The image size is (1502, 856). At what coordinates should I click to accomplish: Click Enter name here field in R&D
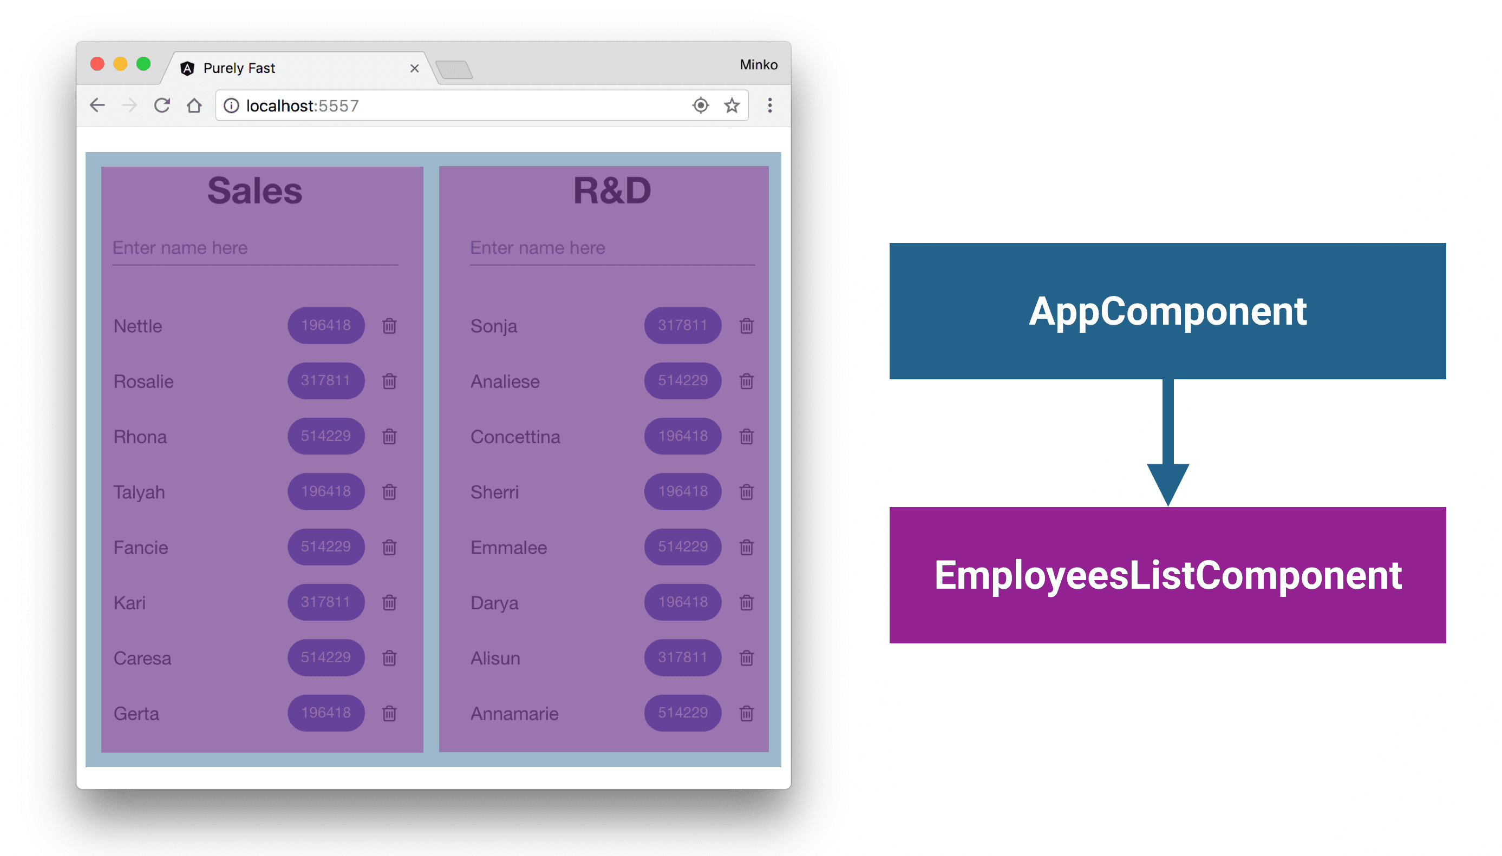[x=609, y=247]
